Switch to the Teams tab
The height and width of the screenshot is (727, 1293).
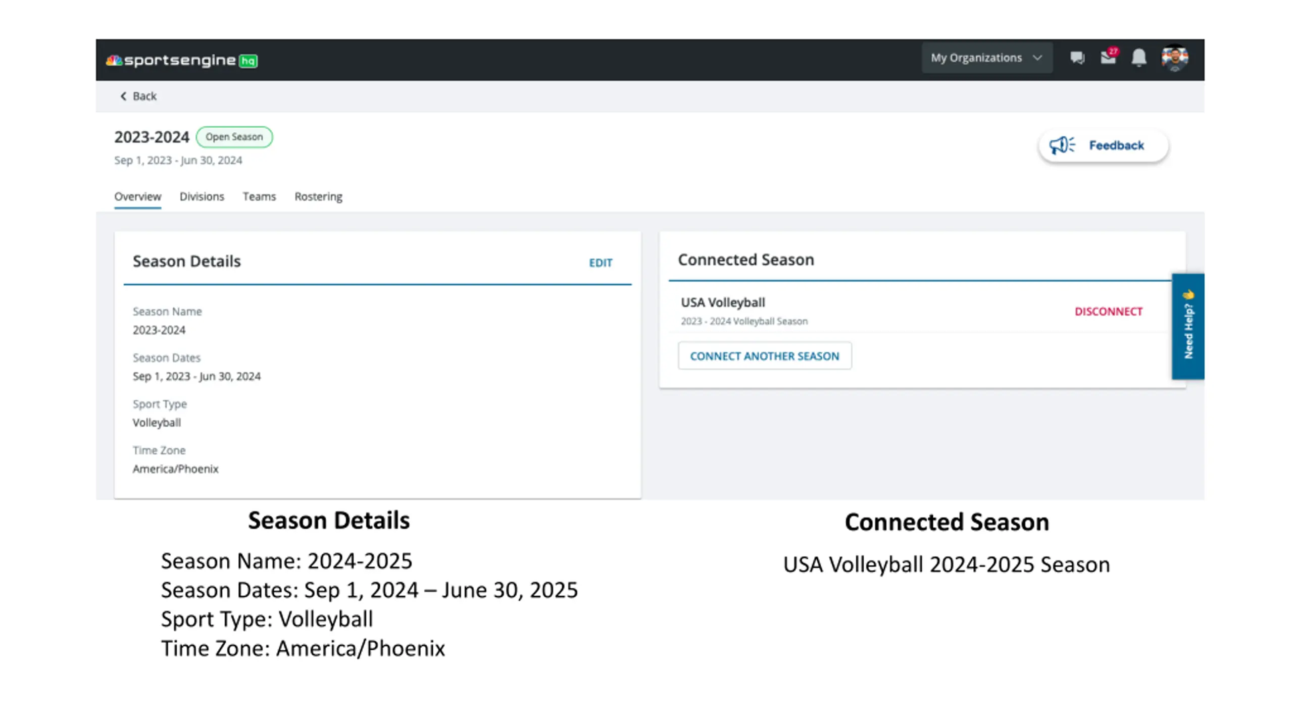[259, 196]
